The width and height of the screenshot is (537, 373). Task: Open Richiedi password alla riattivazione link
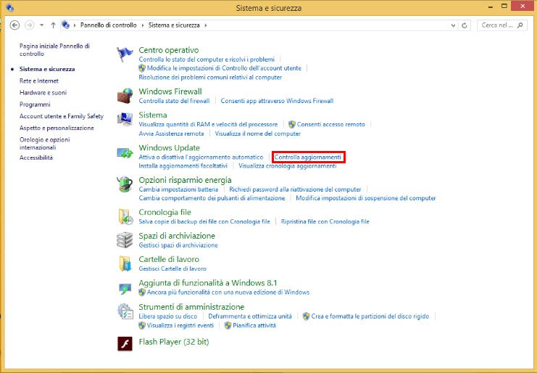pyautogui.click(x=295, y=189)
